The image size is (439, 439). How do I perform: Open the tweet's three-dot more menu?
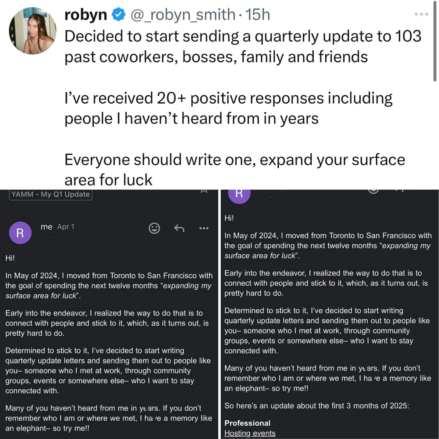(x=421, y=14)
